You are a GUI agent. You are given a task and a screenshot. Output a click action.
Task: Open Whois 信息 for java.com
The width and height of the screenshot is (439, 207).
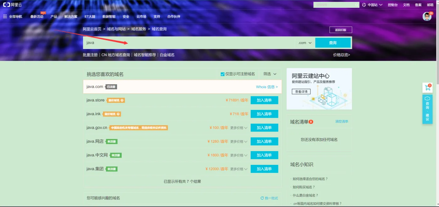pyautogui.click(x=267, y=87)
